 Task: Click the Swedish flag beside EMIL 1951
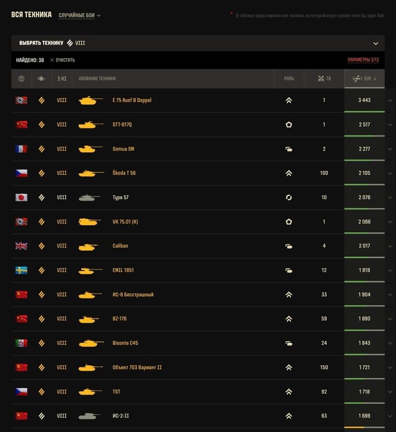click(x=21, y=270)
